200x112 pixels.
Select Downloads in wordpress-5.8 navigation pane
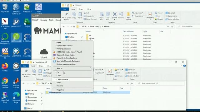32,100
